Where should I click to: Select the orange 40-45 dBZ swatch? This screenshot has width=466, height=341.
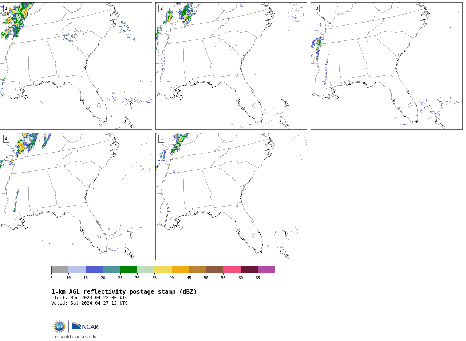coord(180,270)
